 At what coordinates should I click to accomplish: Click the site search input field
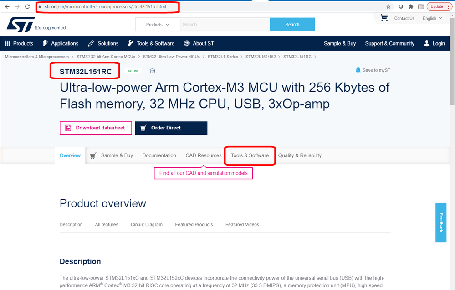coord(225,25)
